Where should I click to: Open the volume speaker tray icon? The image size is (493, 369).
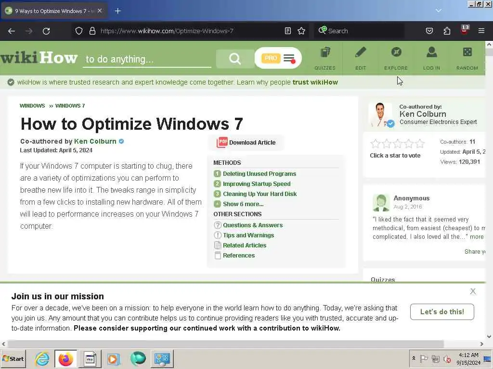pos(447,358)
